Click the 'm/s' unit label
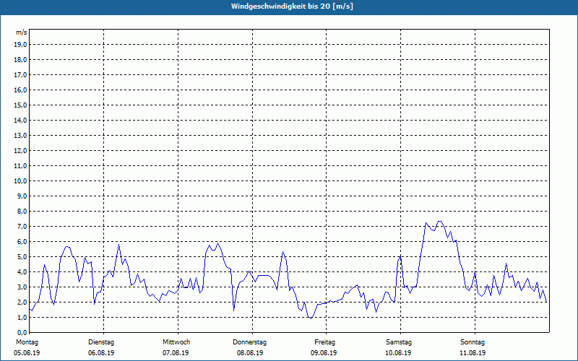Viewport: 578px width, 361px height. 22,32
